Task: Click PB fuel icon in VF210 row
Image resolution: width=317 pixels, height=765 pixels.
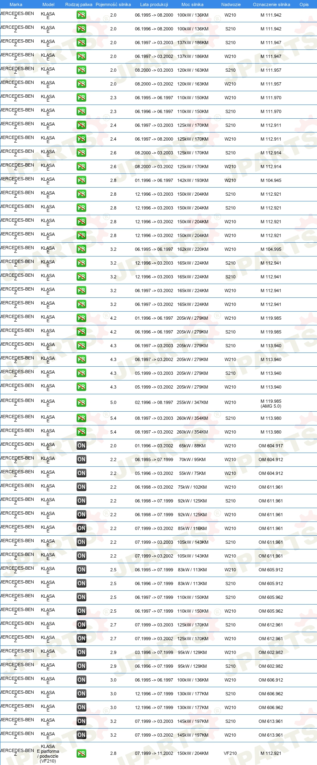Action: click(x=81, y=754)
